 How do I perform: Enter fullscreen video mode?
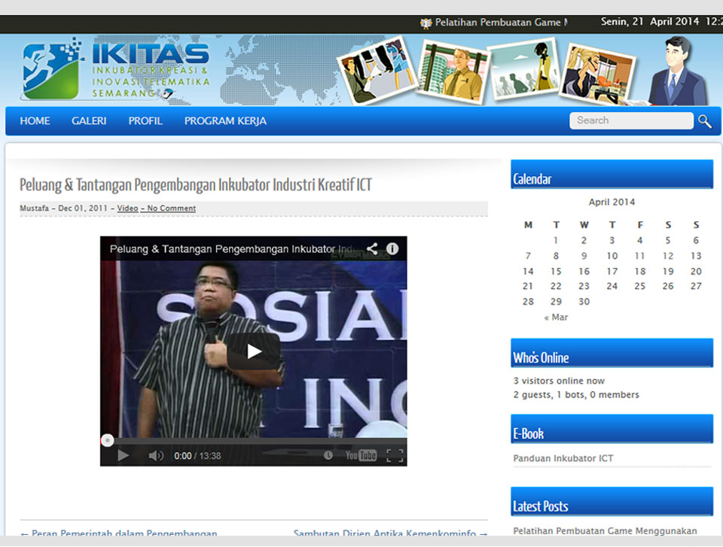click(395, 455)
